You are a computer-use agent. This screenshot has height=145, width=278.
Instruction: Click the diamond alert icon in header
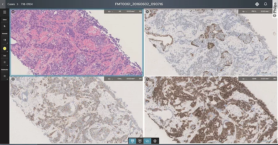coord(257,4)
